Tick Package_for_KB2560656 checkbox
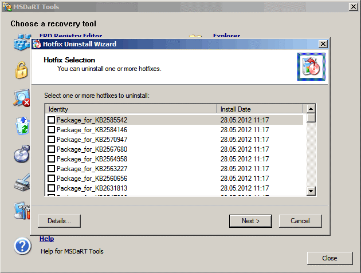361x273 pixels. pos(51,178)
